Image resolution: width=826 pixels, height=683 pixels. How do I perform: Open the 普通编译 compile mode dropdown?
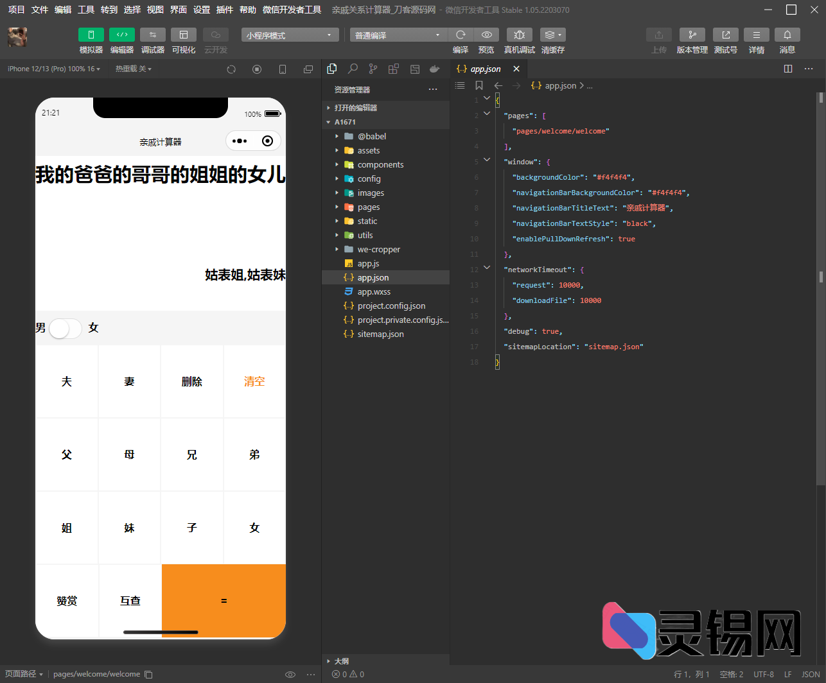pyautogui.click(x=398, y=35)
